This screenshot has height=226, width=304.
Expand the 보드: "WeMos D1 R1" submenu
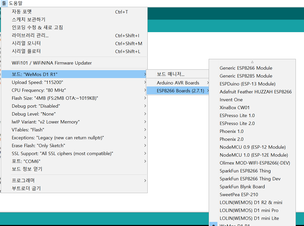point(74,74)
